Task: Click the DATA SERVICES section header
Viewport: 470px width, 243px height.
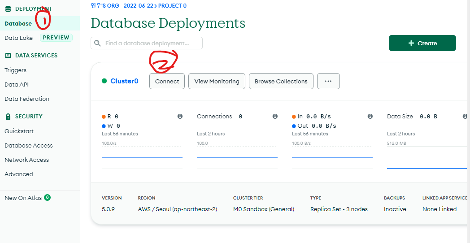Action: 36,56
